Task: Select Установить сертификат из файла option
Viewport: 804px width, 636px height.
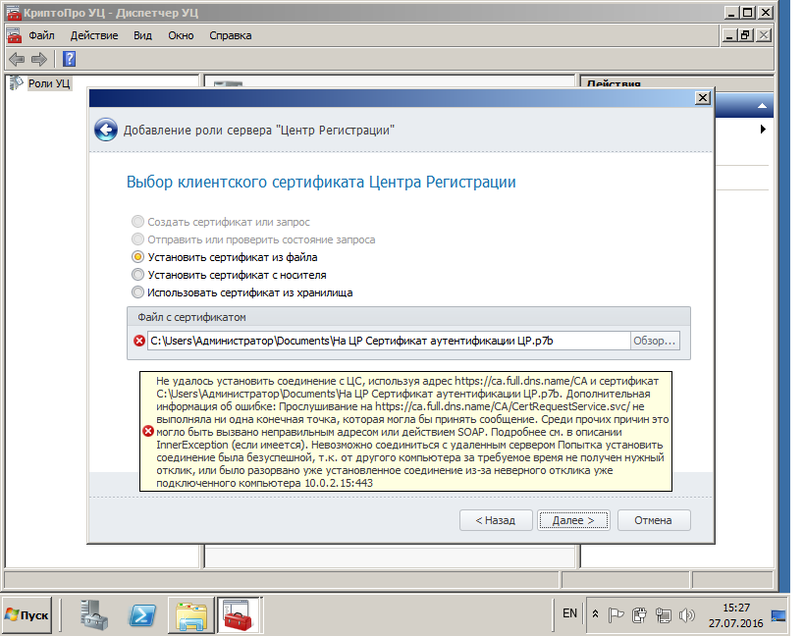Action: (x=225, y=257)
